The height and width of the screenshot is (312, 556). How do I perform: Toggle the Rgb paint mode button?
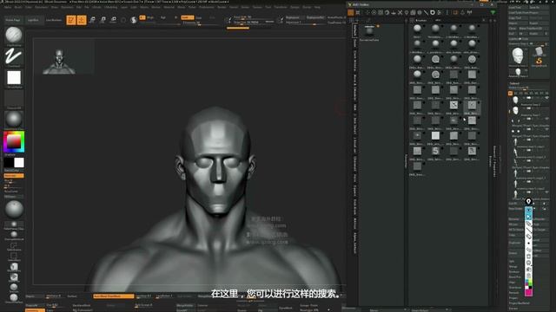click(x=163, y=17)
